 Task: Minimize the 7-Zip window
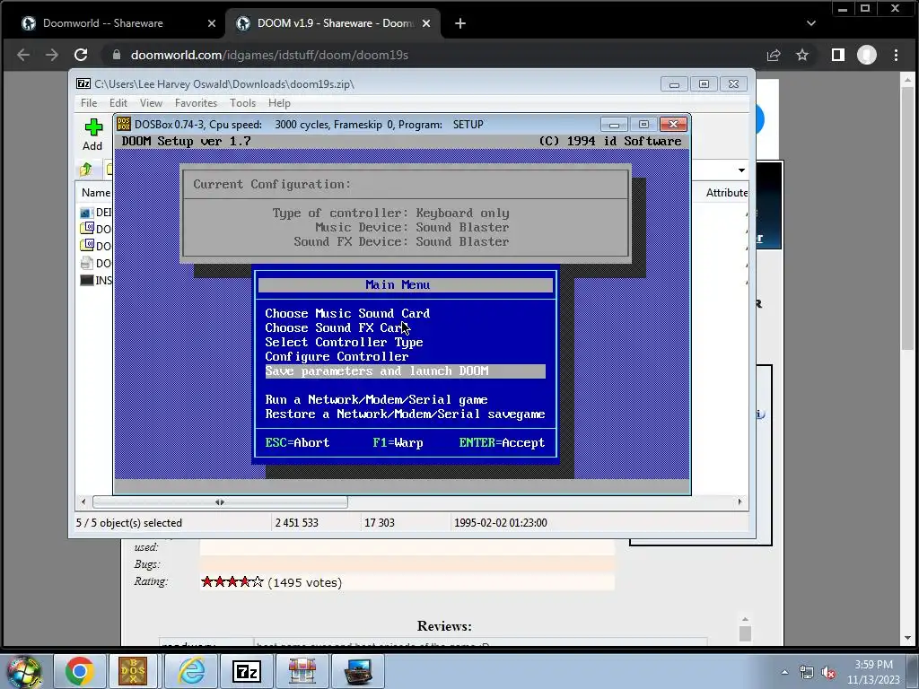674,84
